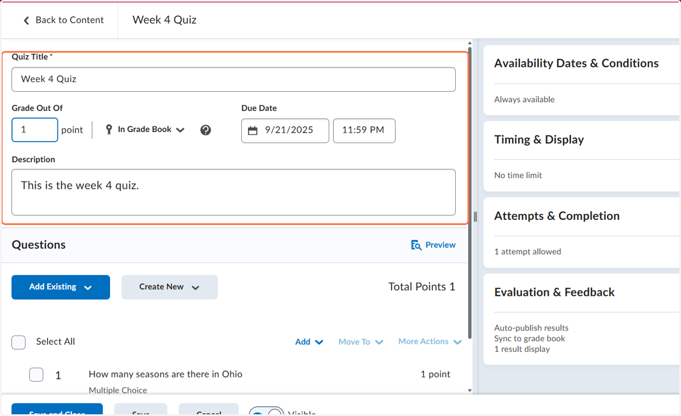Open the Add Existing dropdown button

pyautogui.click(x=61, y=287)
